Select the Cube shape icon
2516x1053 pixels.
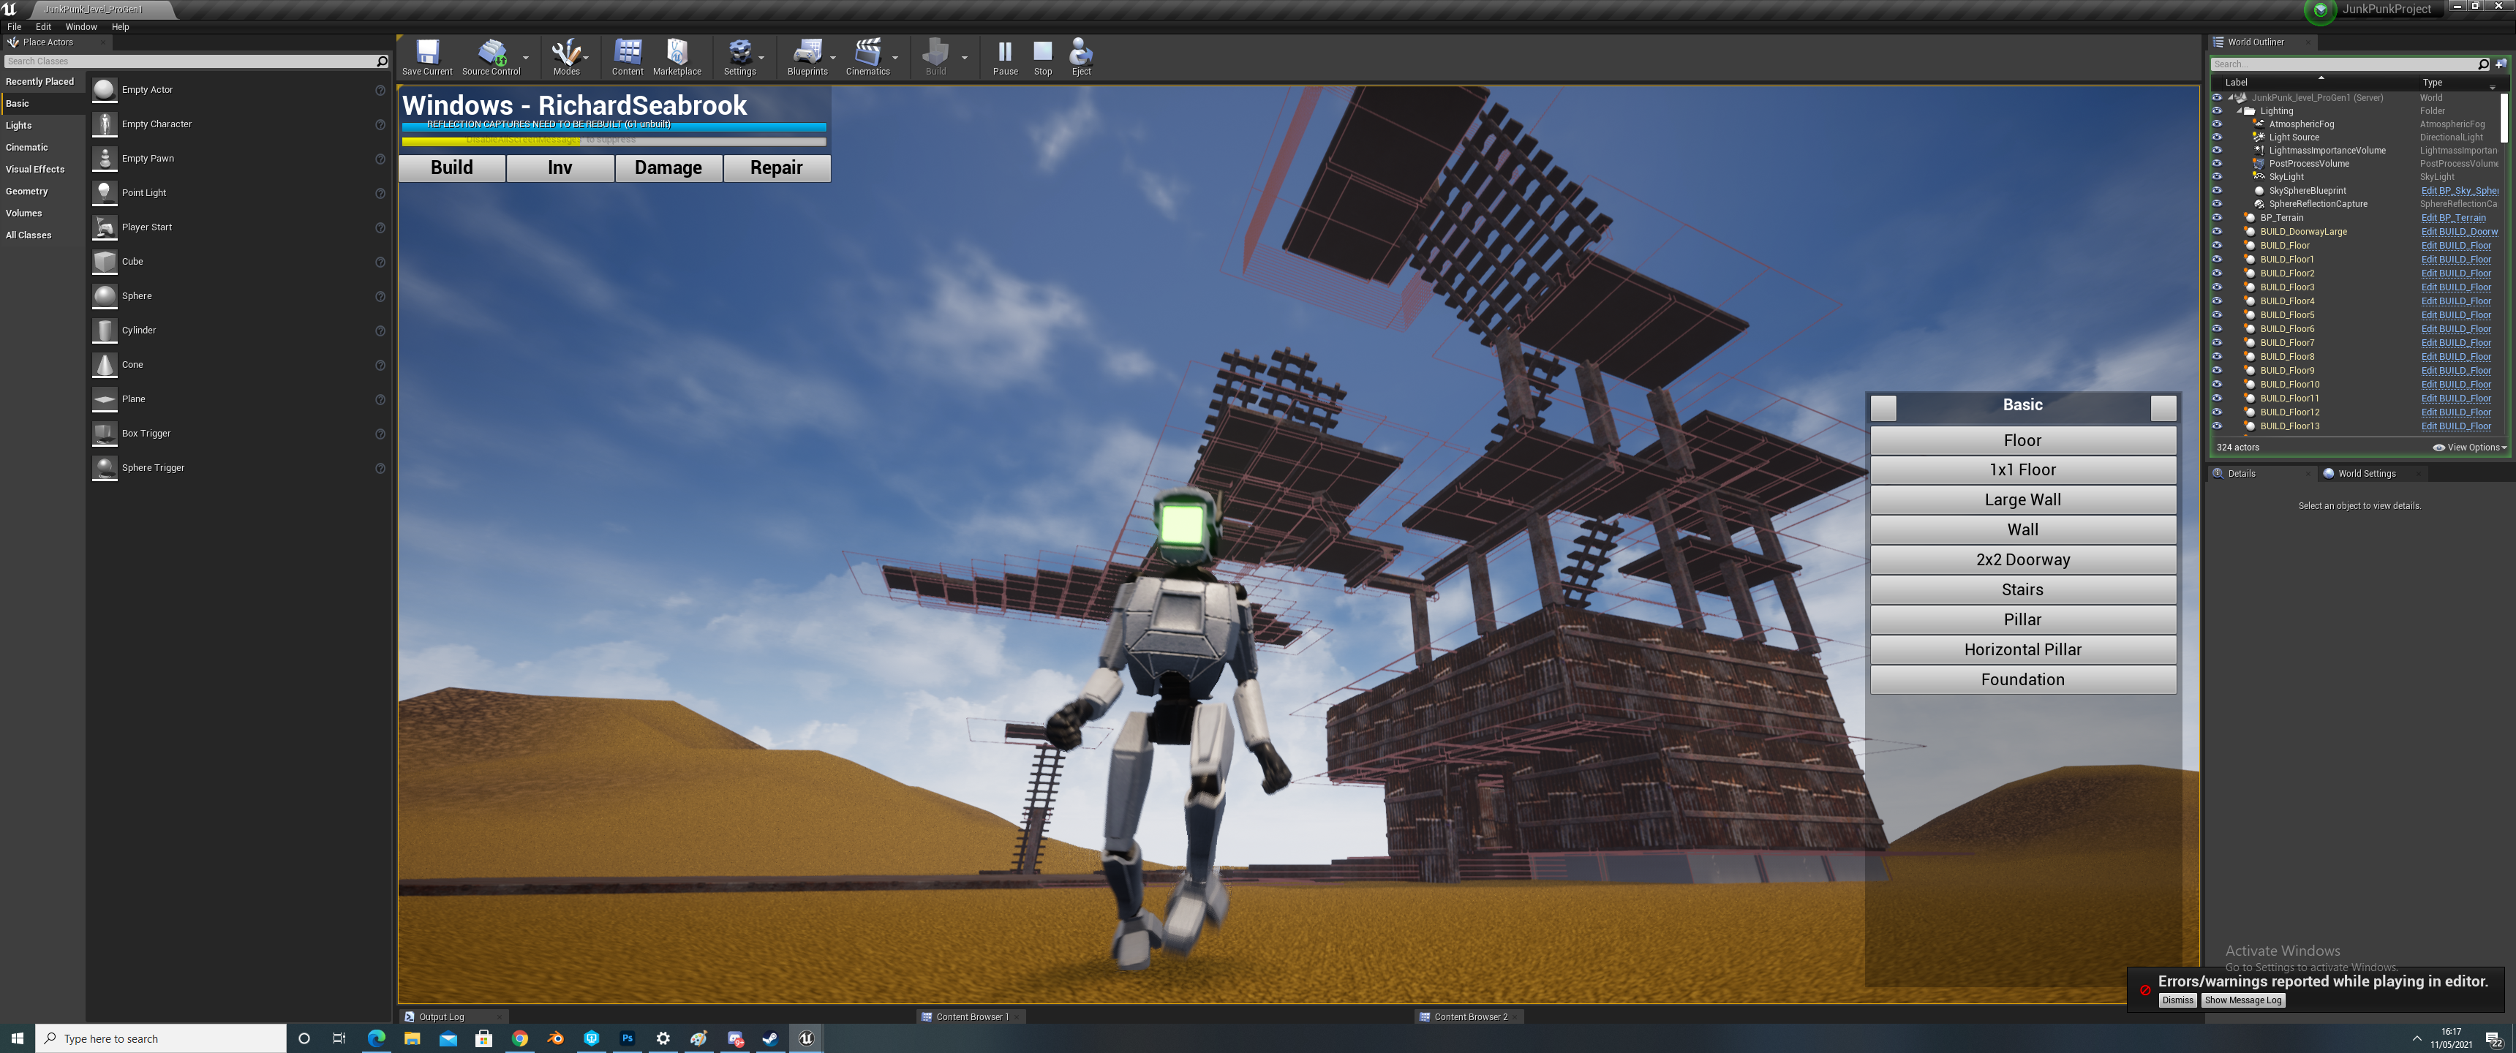(x=105, y=262)
